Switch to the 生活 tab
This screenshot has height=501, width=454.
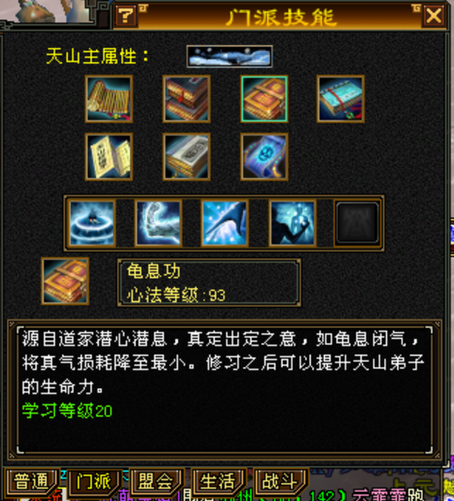tap(218, 481)
